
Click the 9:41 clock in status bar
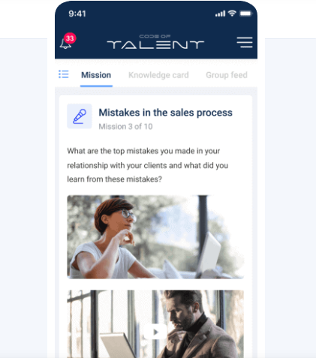pos(77,14)
